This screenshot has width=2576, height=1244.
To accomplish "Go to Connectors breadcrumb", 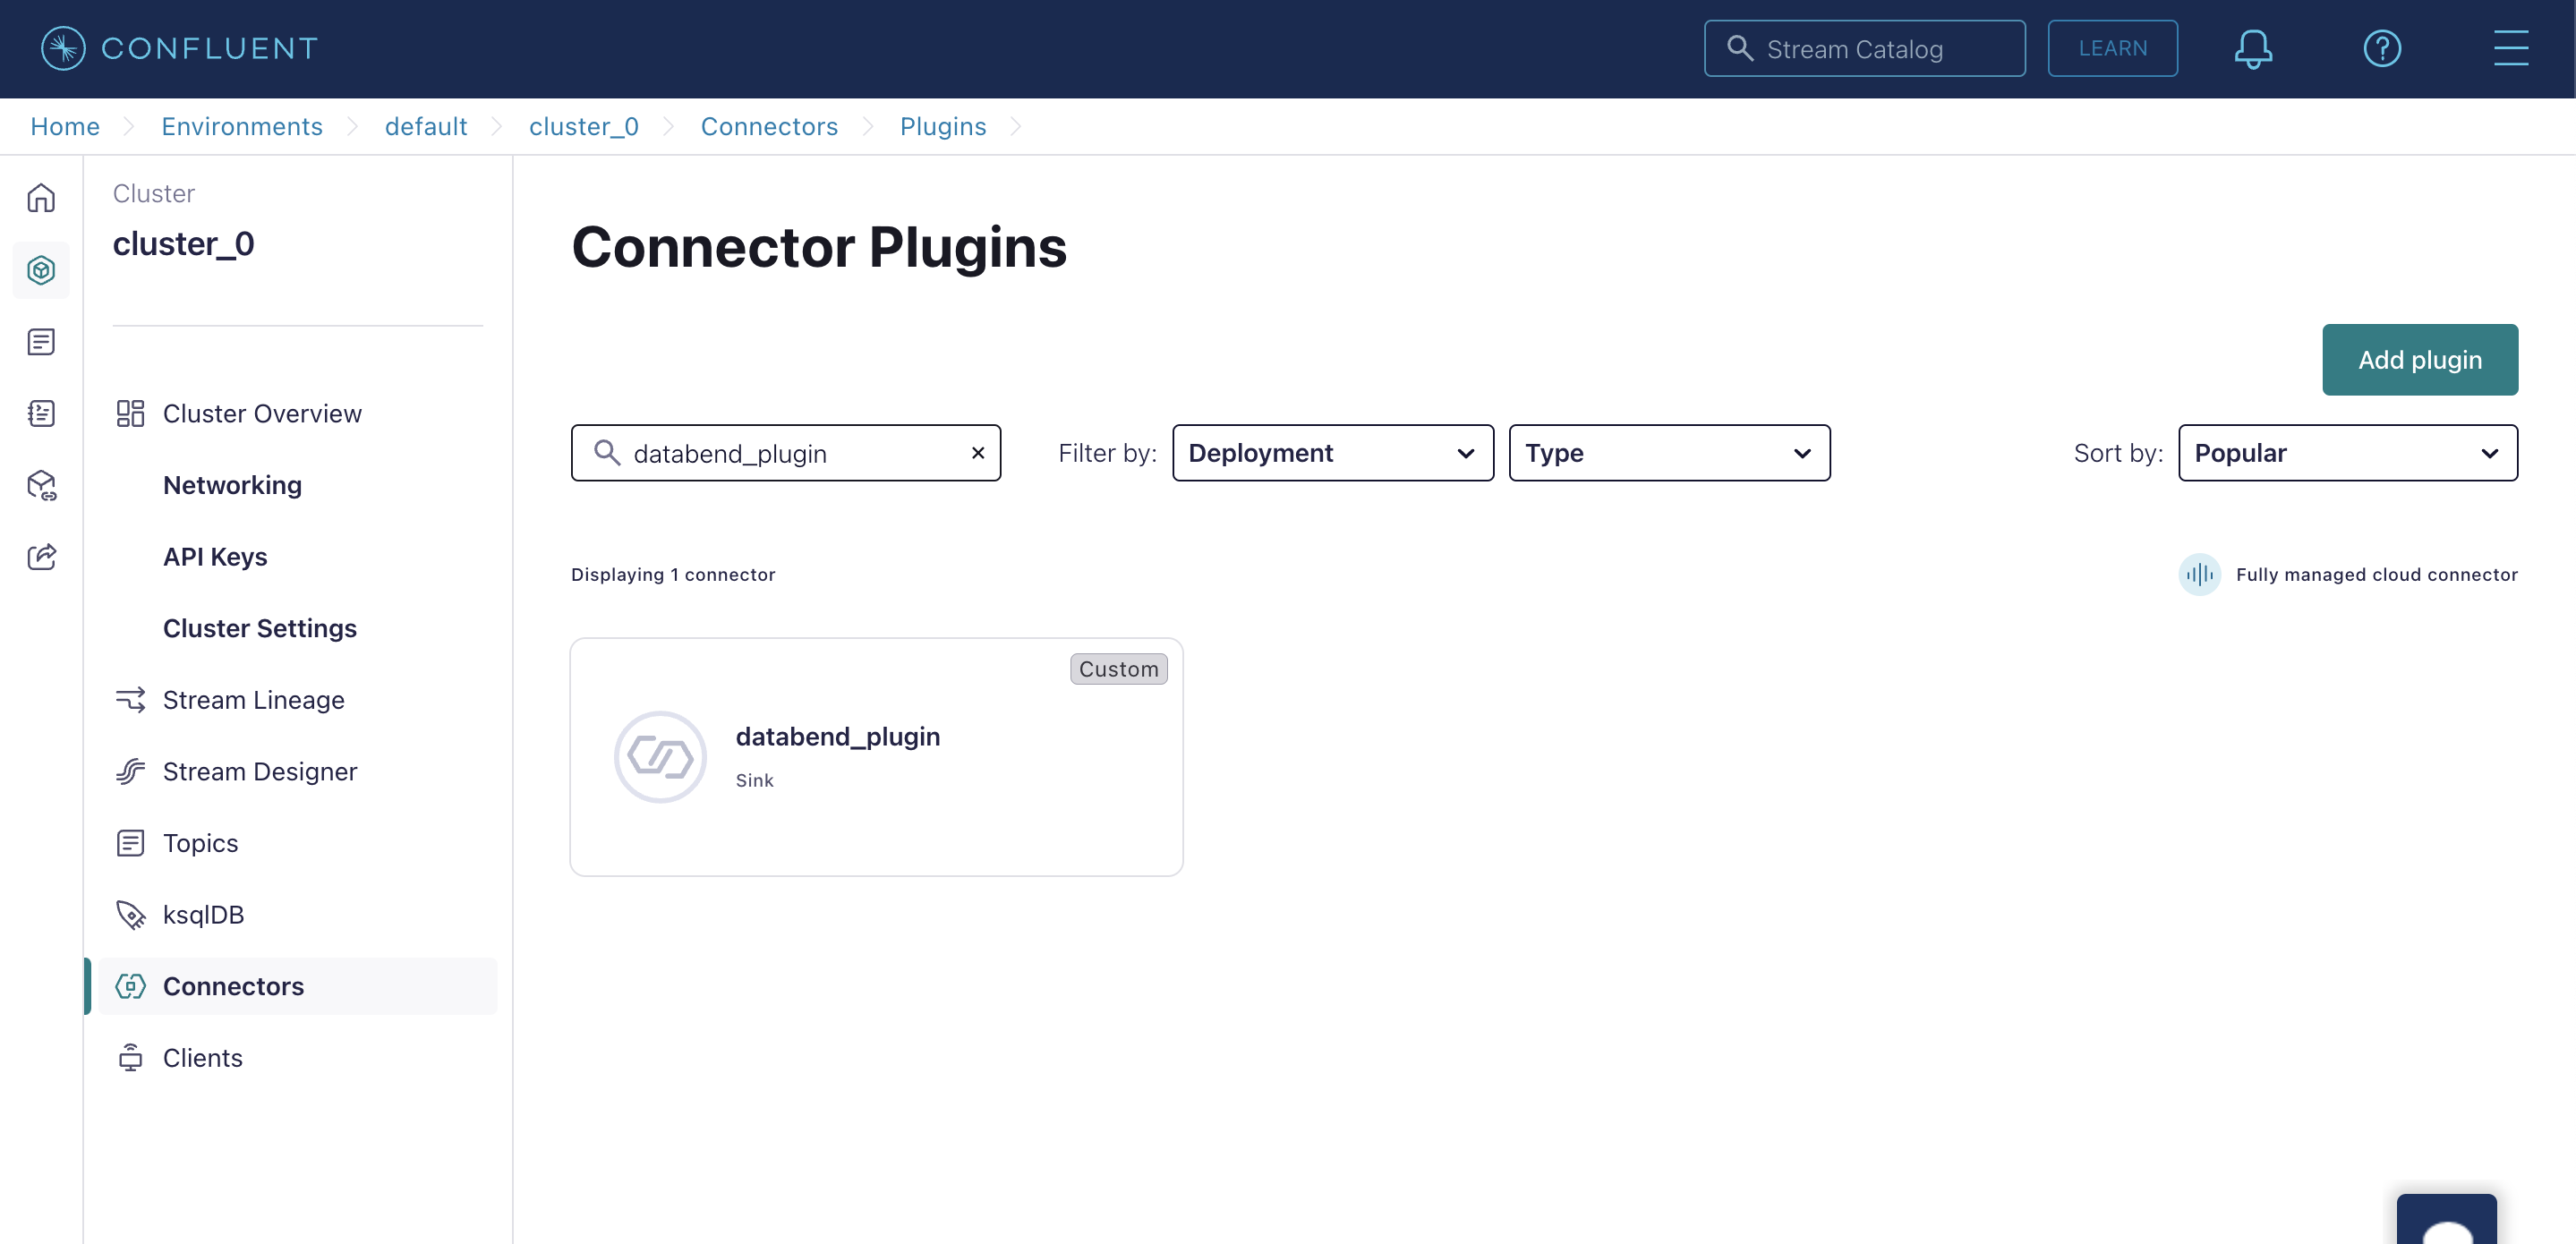I will 769,126.
